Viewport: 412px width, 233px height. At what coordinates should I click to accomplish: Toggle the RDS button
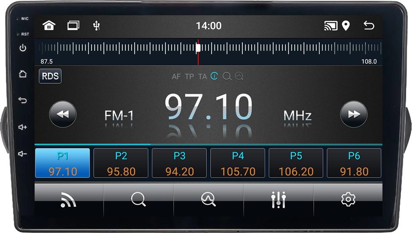(50, 77)
